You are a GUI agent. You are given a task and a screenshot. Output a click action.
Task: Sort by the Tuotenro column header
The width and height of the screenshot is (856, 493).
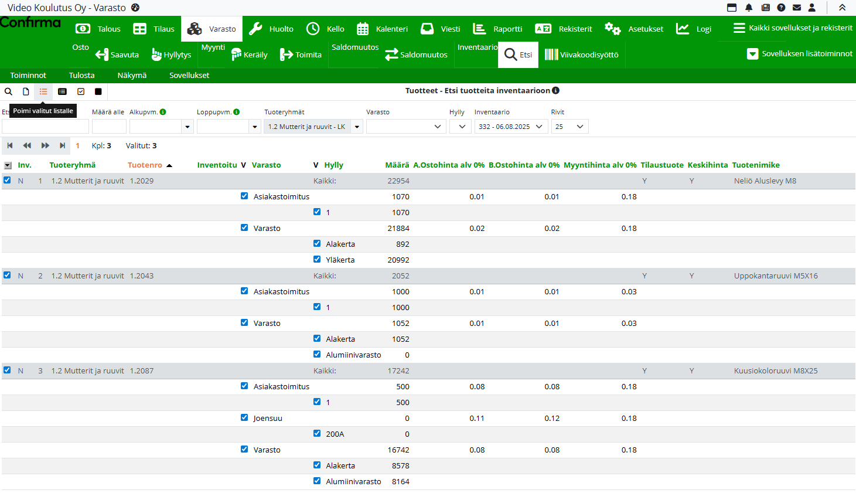[145, 165]
